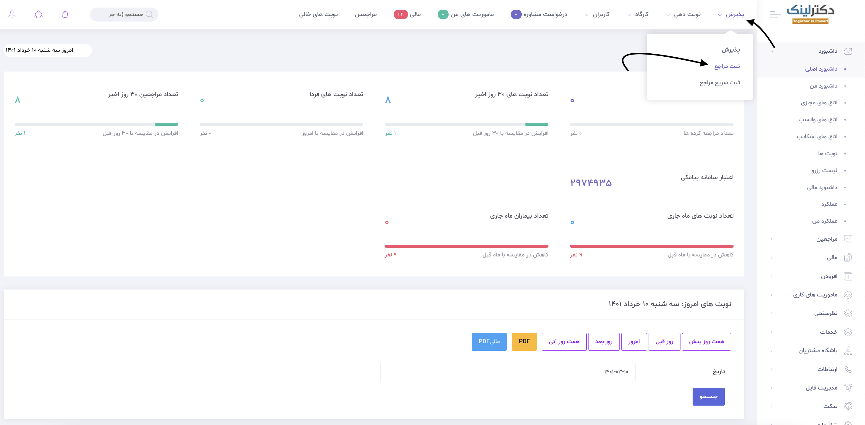Click the روز بعد button
The width and height of the screenshot is (865, 425).
[604, 341]
